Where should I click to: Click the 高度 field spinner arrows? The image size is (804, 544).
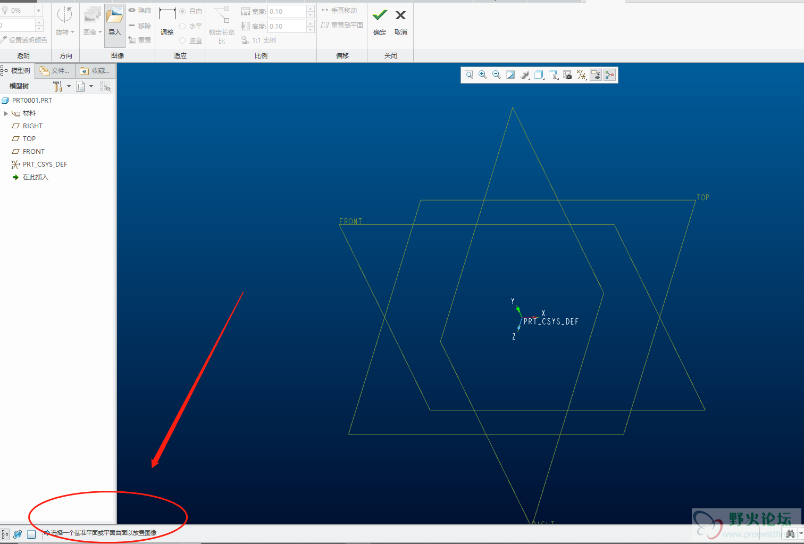pyautogui.click(x=311, y=26)
